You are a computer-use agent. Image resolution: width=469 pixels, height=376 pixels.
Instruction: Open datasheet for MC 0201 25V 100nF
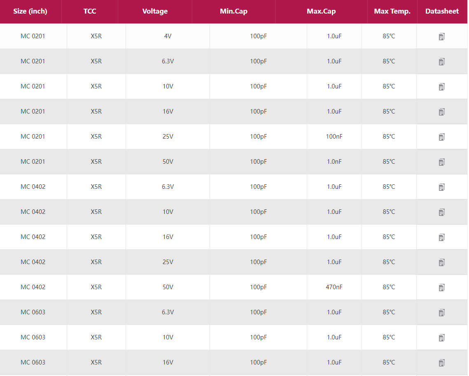(441, 137)
